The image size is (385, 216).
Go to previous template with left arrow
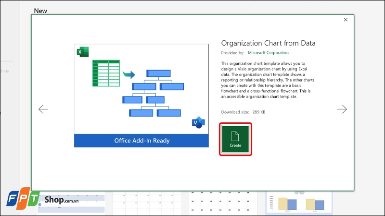pyautogui.click(x=43, y=109)
